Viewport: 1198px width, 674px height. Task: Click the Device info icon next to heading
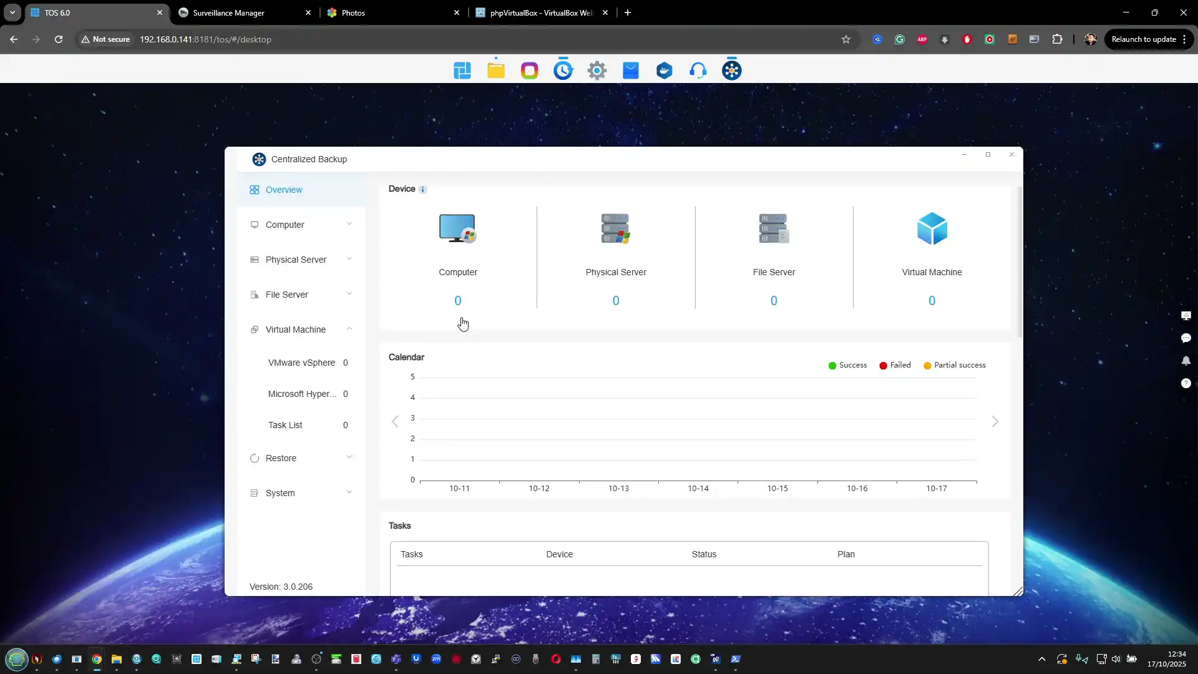[423, 189]
